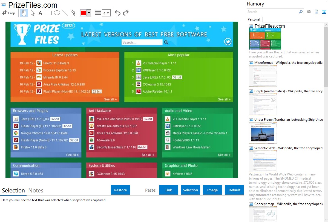328x222 pixels.
Task: Click See all in Audio and Video
Action: 224,155
